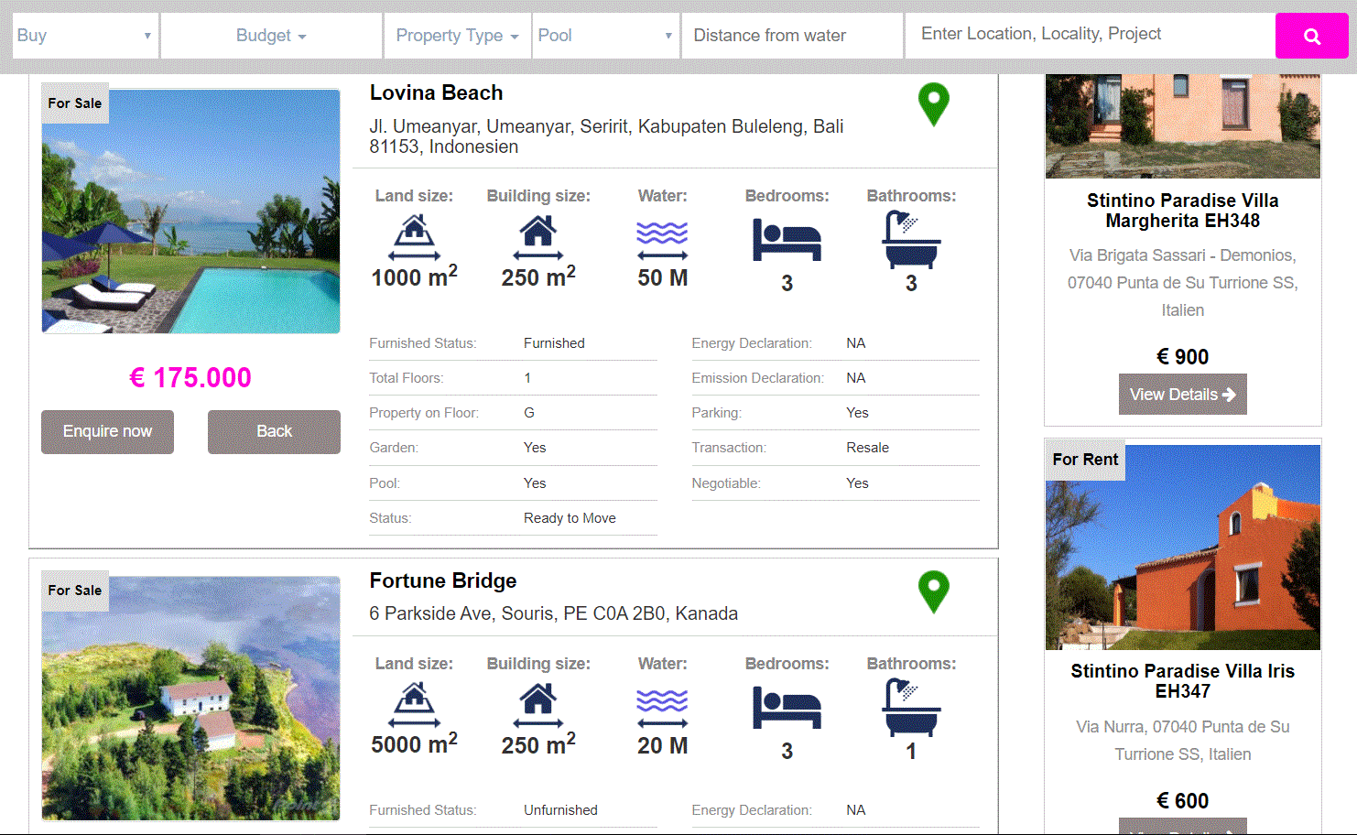Click the magenta search magnifier button
The image size is (1357, 835).
click(x=1311, y=36)
